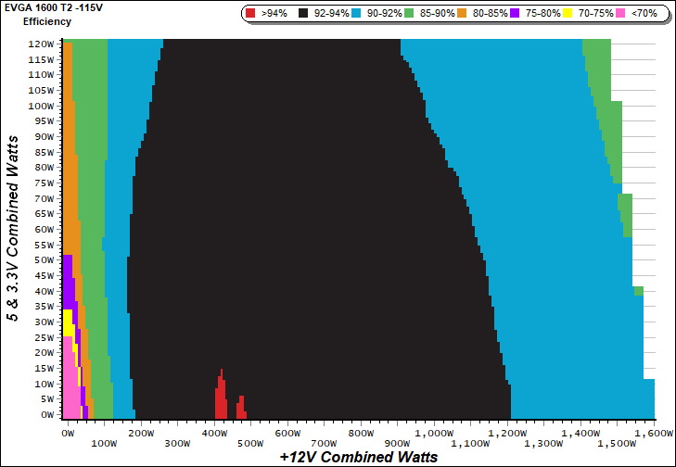Click the 0W label on the y-axis
The width and height of the screenshot is (676, 467).
pos(46,415)
